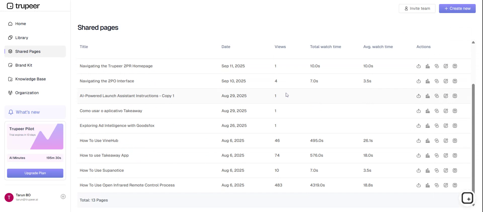View analytics chart for Navigating the 2PO Interface
The image size is (483, 212).
click(x=428, y=81)
